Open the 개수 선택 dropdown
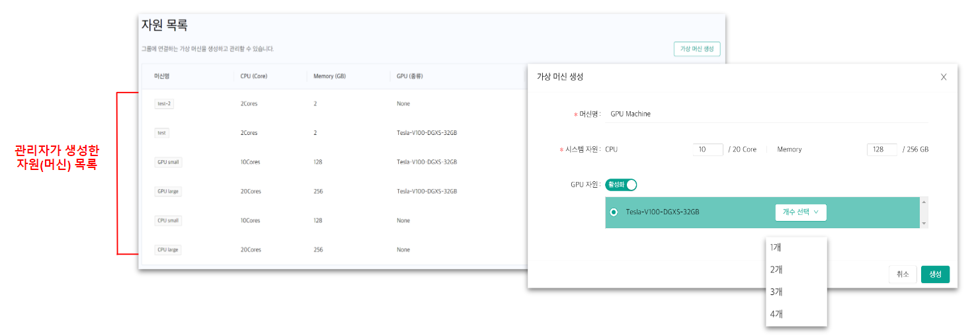Screen dimensions: 976x336 (x=800, y=212)
